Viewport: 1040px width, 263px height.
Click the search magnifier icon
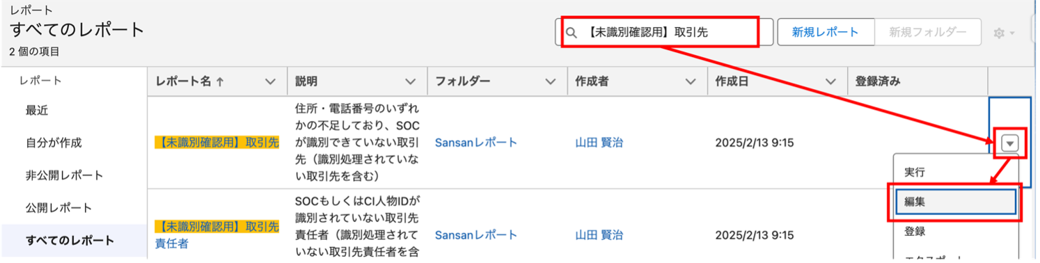(x=572, y=33)
